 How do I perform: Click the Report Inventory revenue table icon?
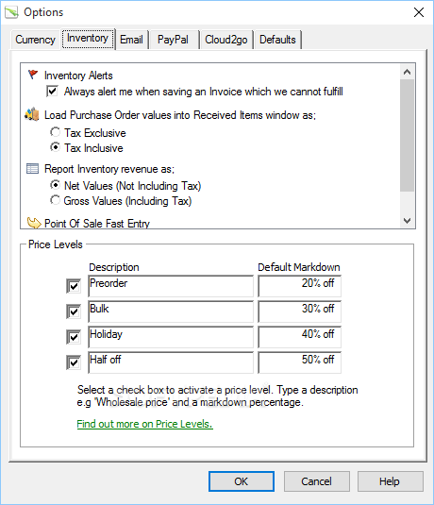pyautogui.click(x=32, y=168)
